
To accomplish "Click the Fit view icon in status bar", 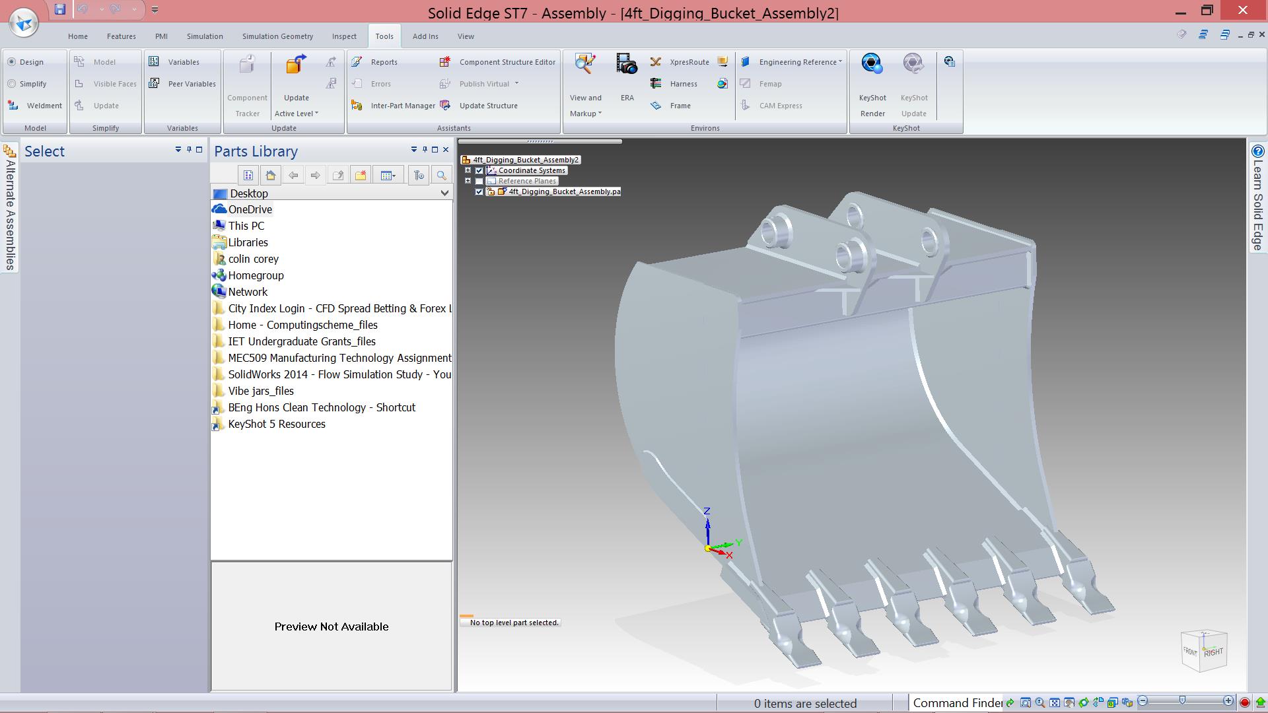I will (x=1055, y=702).
